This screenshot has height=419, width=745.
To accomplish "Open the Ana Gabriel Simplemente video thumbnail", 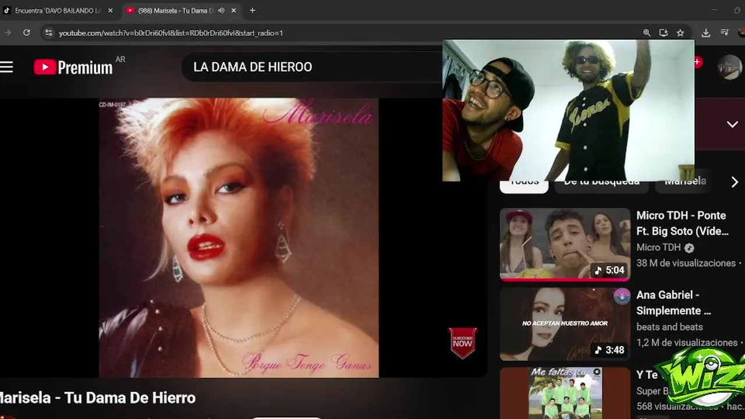I will 565,324.
